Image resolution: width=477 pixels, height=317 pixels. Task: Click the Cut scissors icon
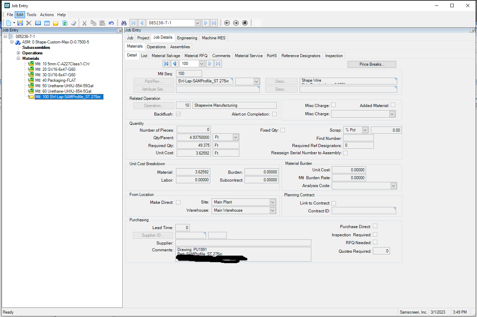click(x=84, y=23)
